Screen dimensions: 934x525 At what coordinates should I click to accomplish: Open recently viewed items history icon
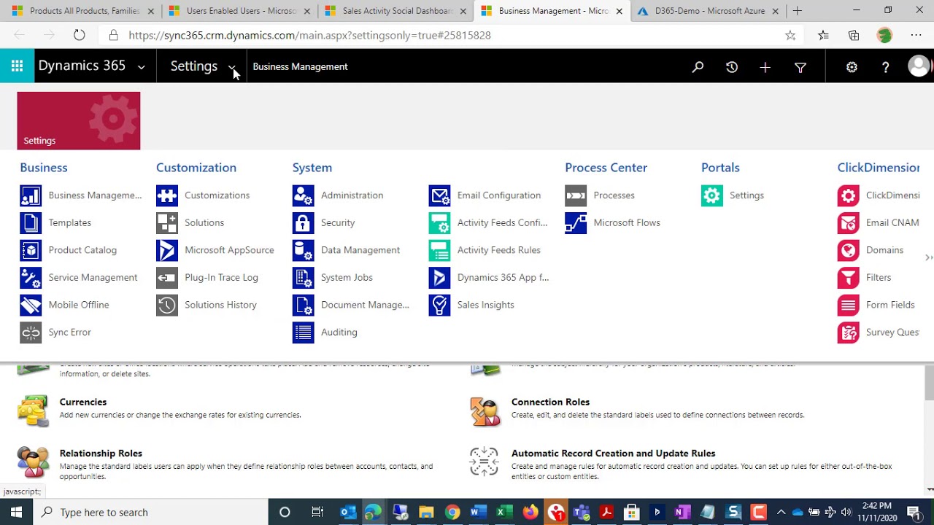(732, 66)
